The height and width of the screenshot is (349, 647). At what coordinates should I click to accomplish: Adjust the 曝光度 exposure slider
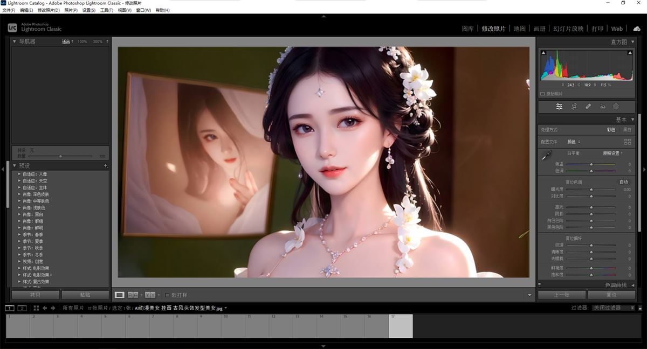click(591, 190)
